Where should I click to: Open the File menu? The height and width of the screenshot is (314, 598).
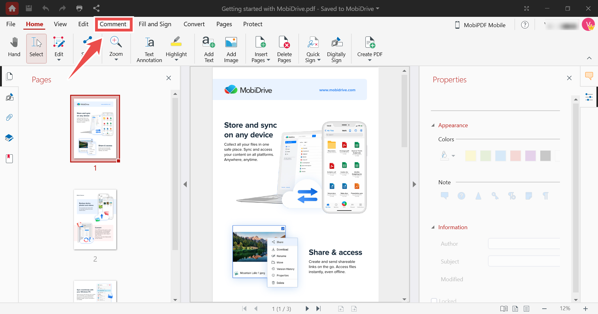tap(11, 24)
